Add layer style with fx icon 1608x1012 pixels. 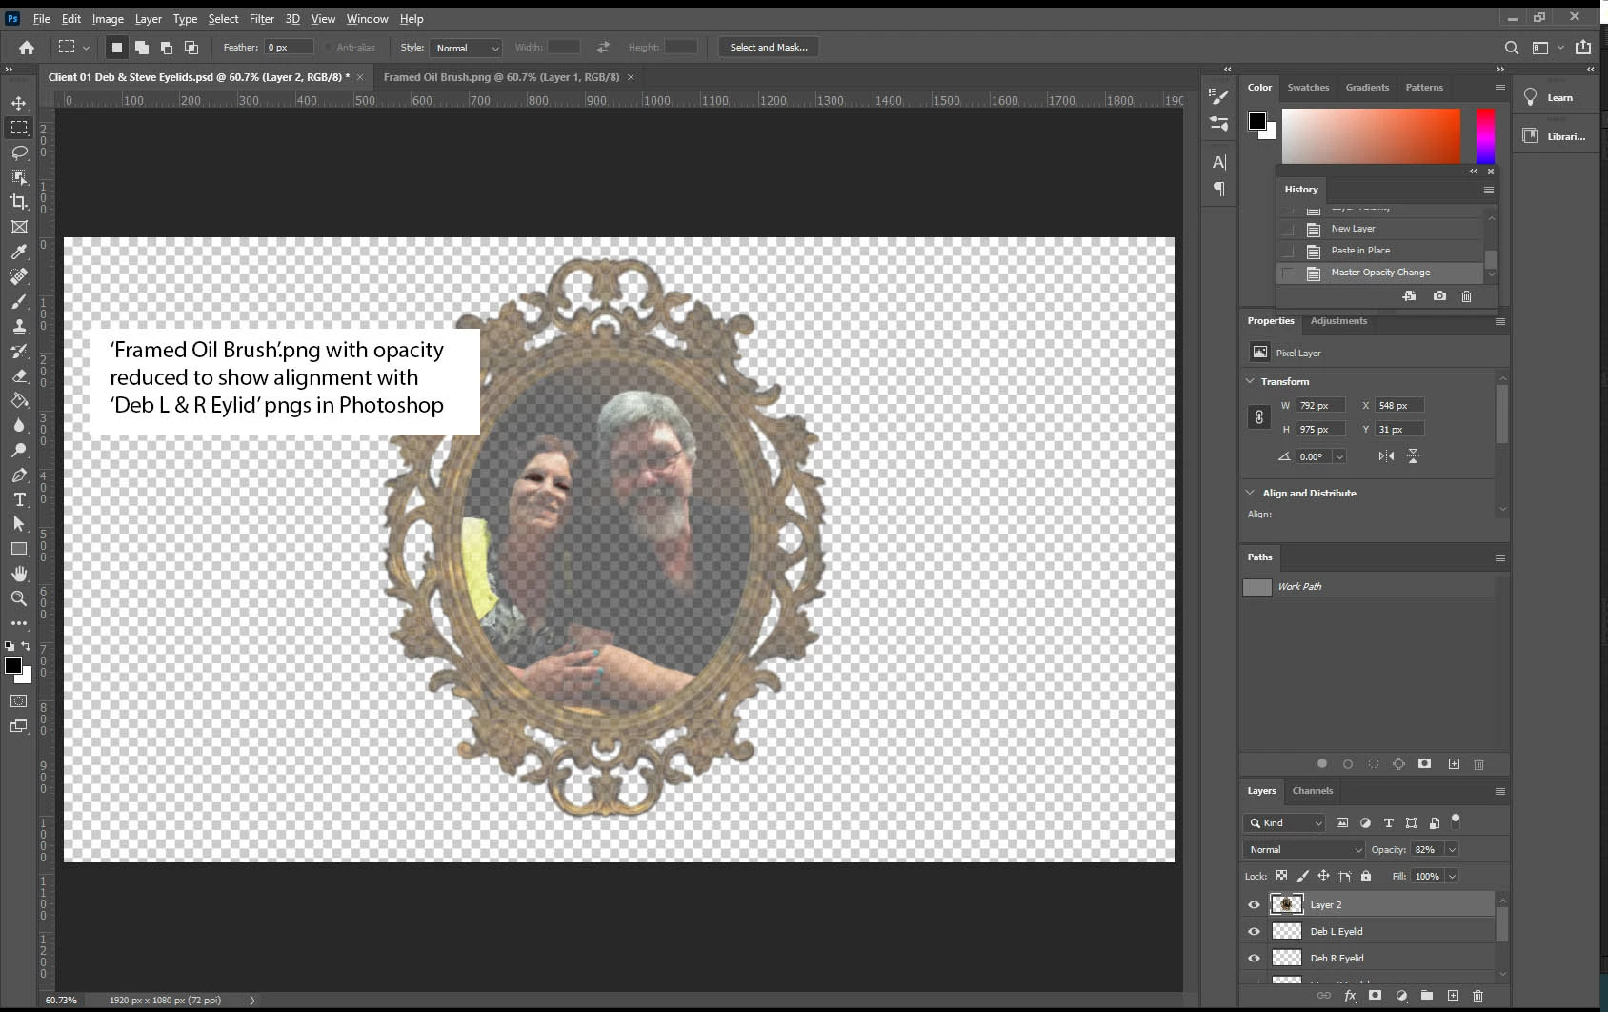point(1350,995)
